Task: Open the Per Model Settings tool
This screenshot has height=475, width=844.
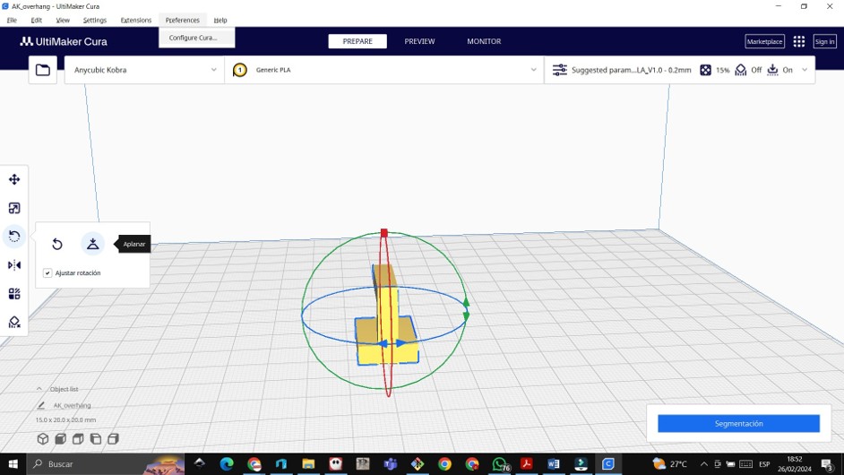Action: point(14,293)
